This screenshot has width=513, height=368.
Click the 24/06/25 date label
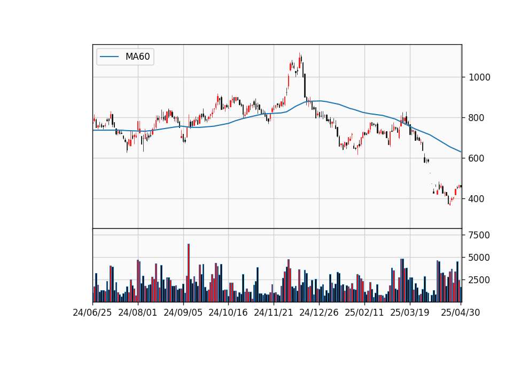click(x=92, y=313)
